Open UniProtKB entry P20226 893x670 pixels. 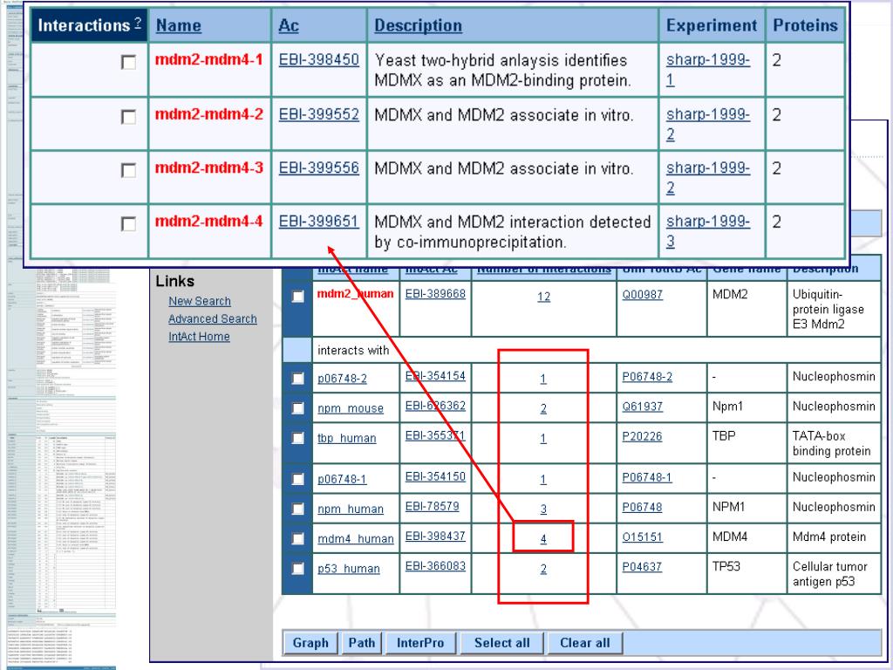[642, 436]
